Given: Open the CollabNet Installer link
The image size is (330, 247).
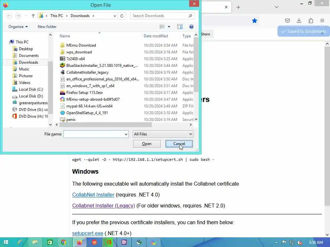Looking at the screenshot, I should click(x=93, y=195).
